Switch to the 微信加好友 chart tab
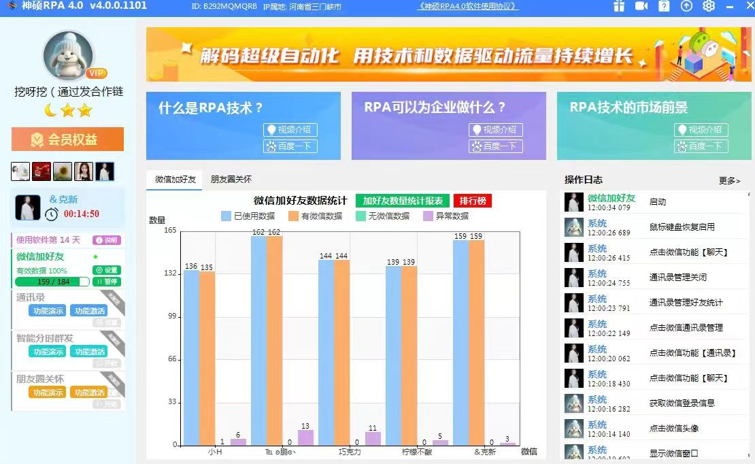 (x=175, y=179)
